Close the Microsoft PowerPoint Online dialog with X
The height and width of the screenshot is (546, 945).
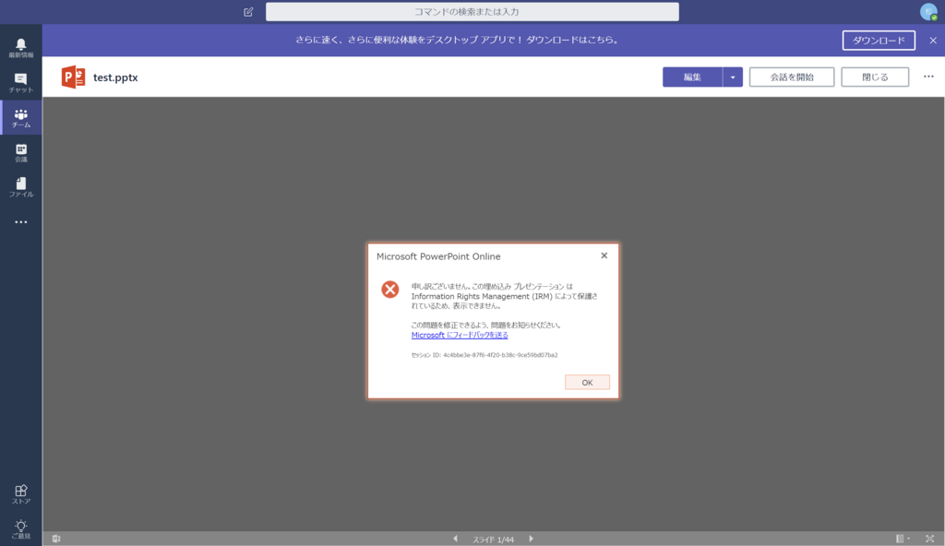pyautogui.click(x=604, y=255)
